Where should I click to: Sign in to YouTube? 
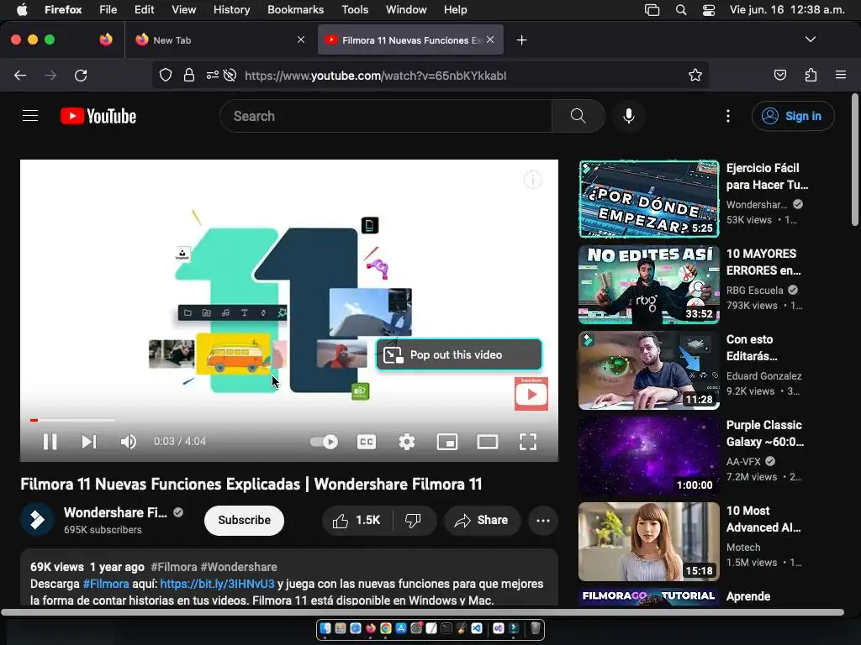point(793,116)
